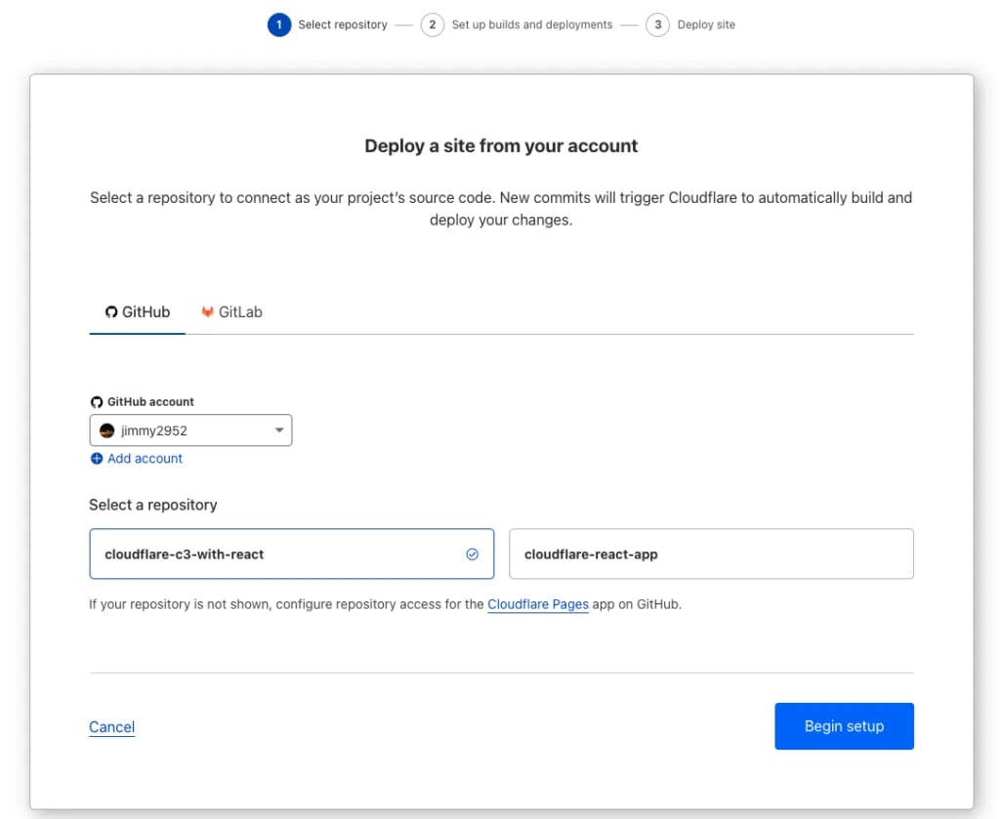Click the step 3 Deploy site circle

tap(659, 24)
